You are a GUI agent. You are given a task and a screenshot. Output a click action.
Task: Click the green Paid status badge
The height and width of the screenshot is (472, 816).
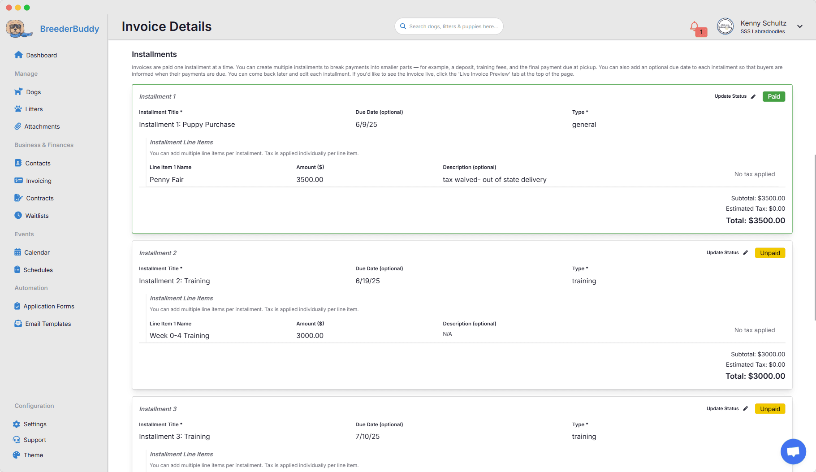pos(773,96)
